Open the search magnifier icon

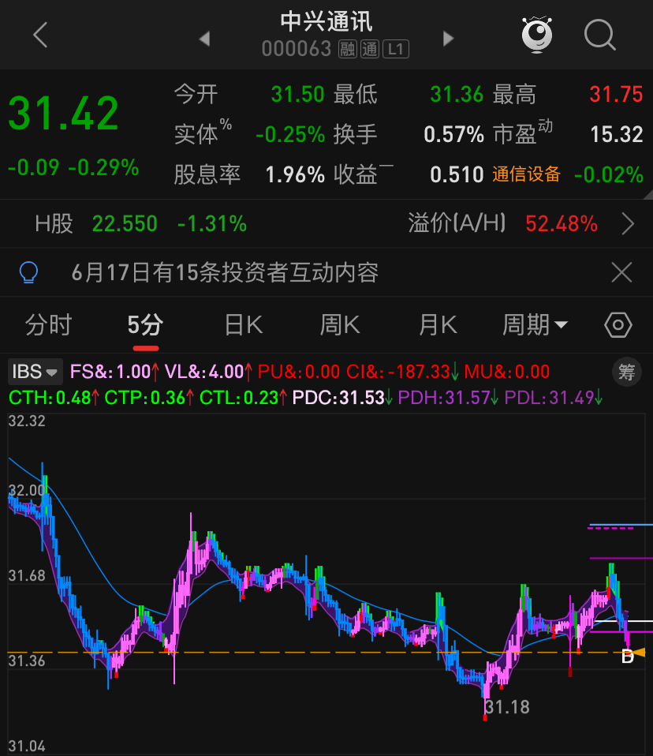pyautogui.click(x=600, y=35)
